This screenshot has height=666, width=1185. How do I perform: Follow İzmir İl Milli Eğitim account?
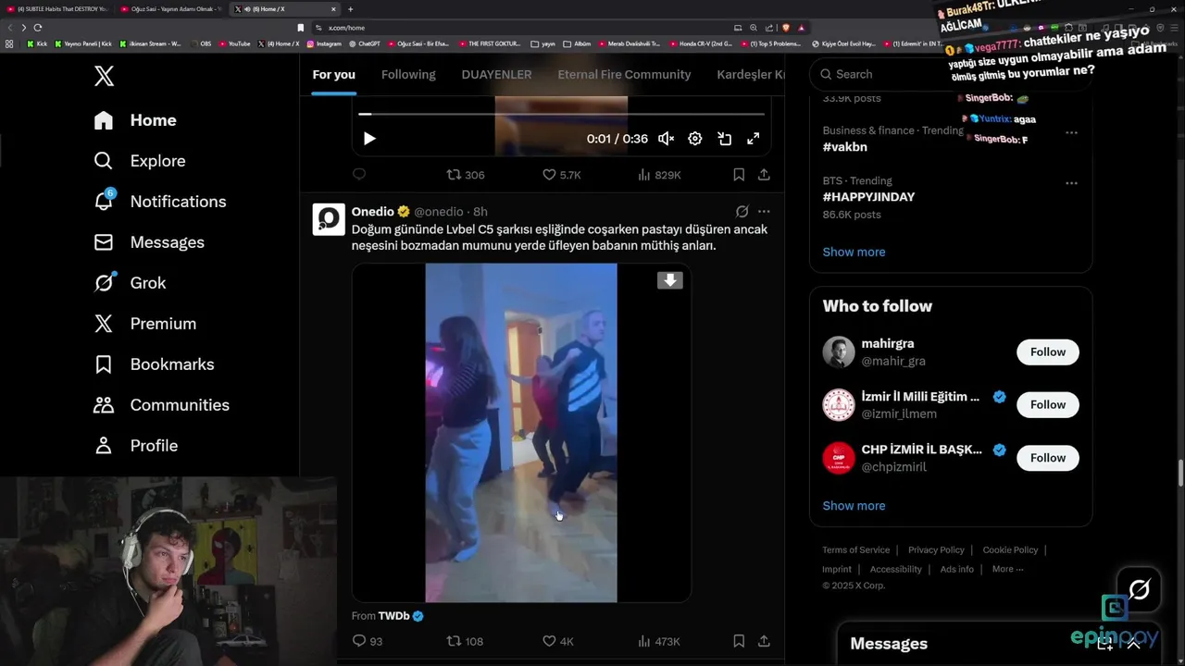pos(1048,404)
